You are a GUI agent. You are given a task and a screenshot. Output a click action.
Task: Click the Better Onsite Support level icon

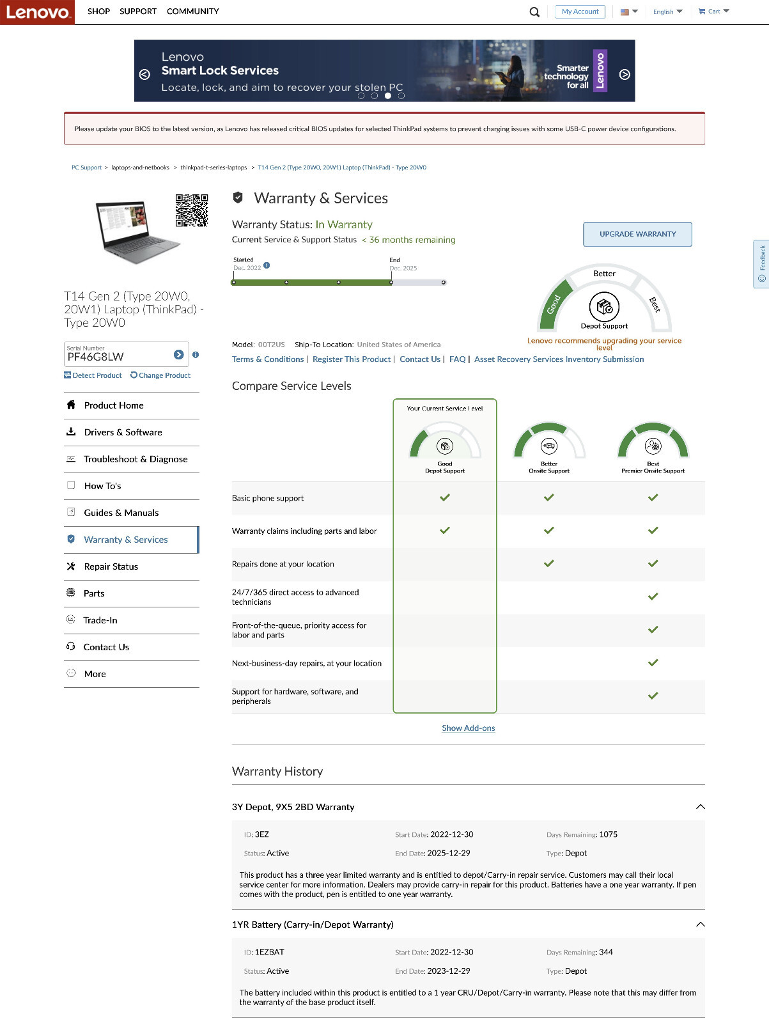point(549,446)
